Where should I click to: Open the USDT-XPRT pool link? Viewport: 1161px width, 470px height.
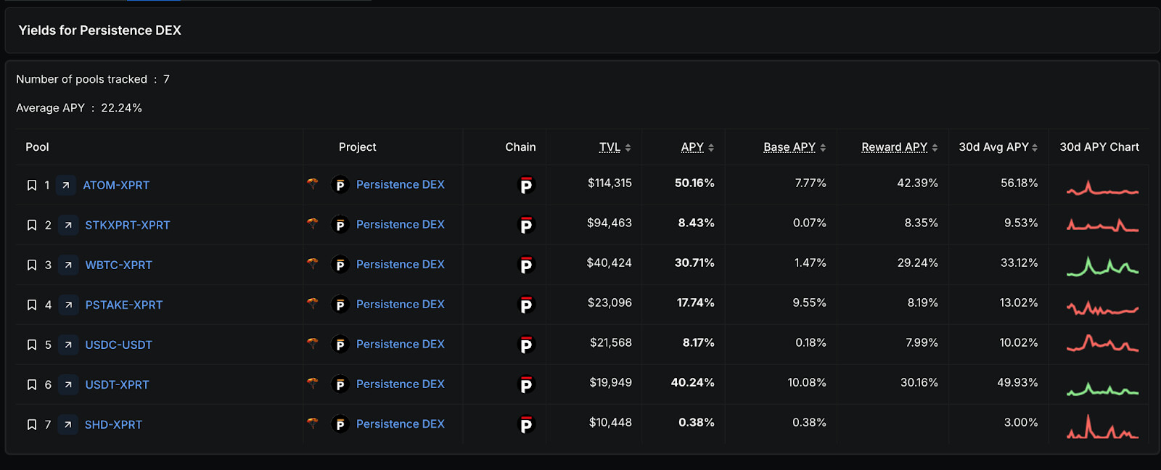[117, 384]
